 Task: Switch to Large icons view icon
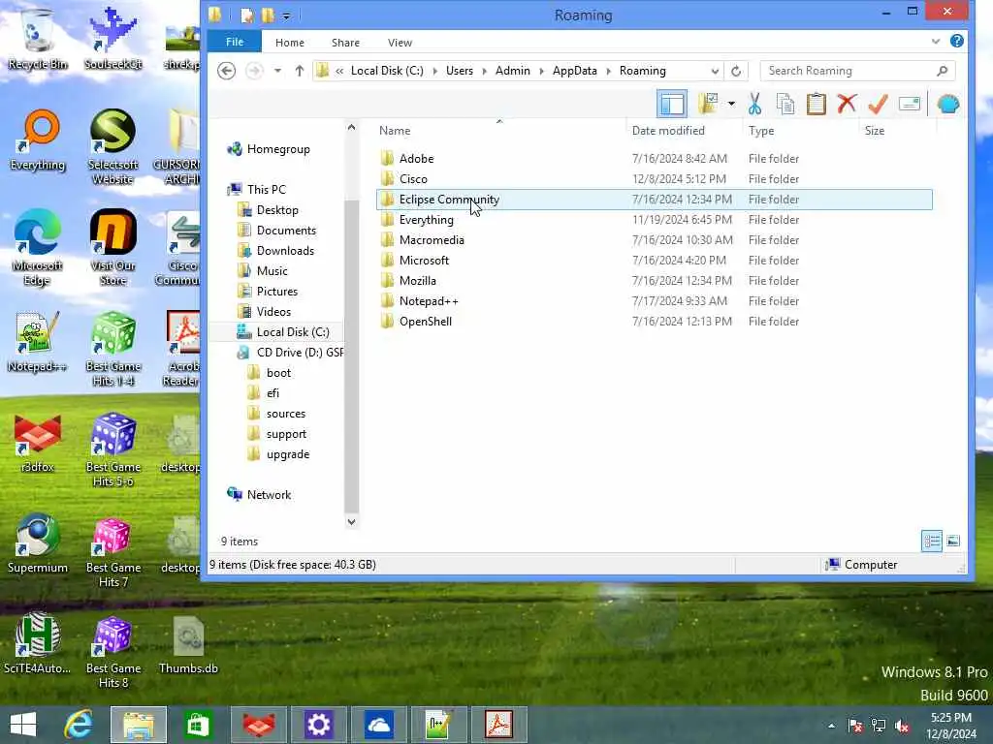pyautogui.click(x=952, y=541)
